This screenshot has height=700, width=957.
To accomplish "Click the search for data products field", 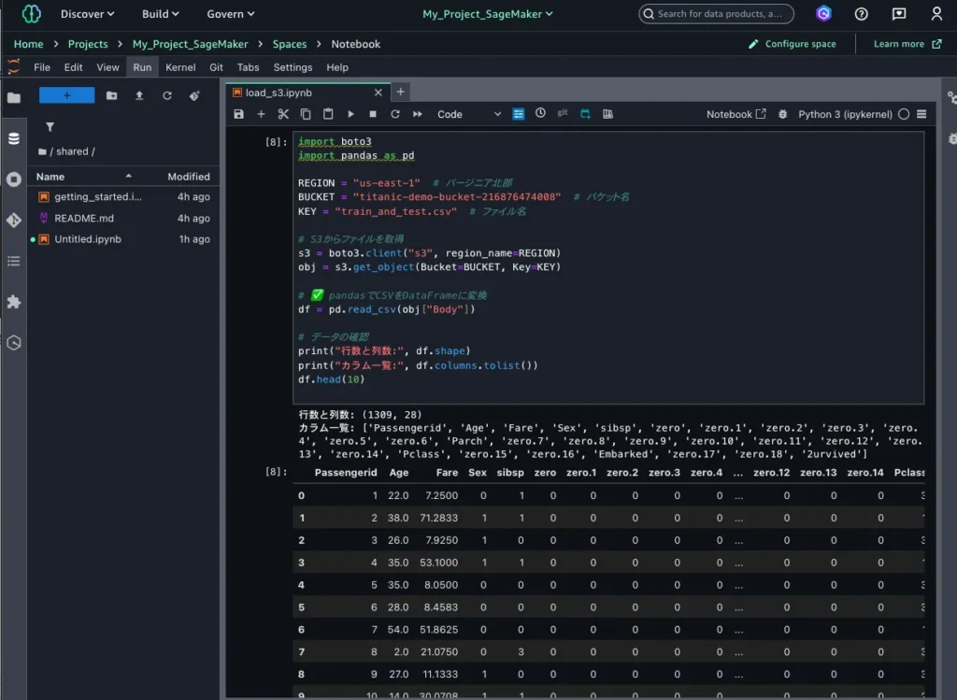I will [718, 14].
